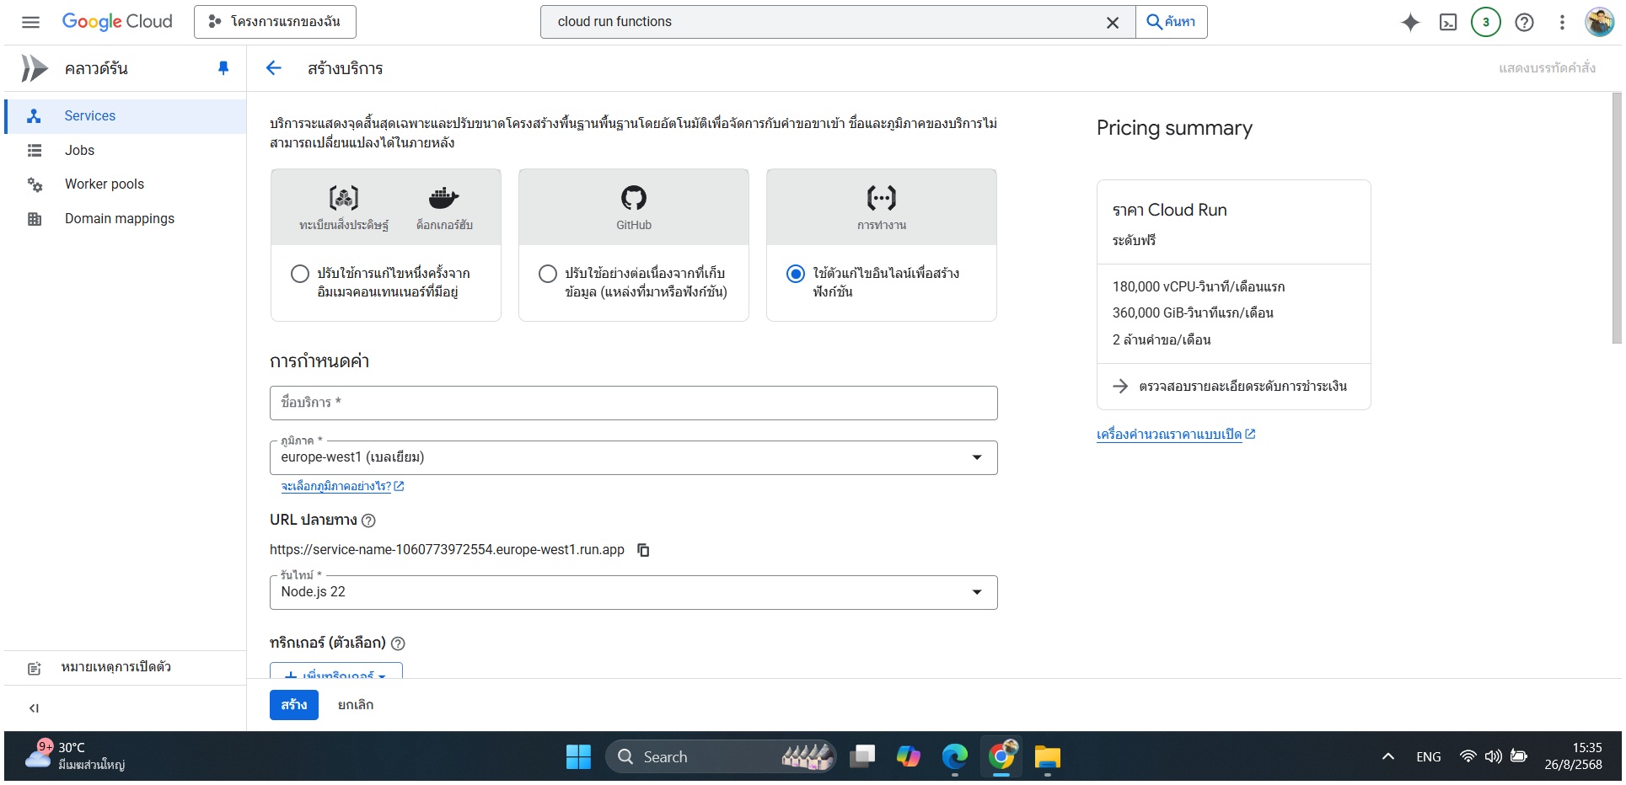
Task: Open Jobs in the sidebar
Action: click(126, 151)
